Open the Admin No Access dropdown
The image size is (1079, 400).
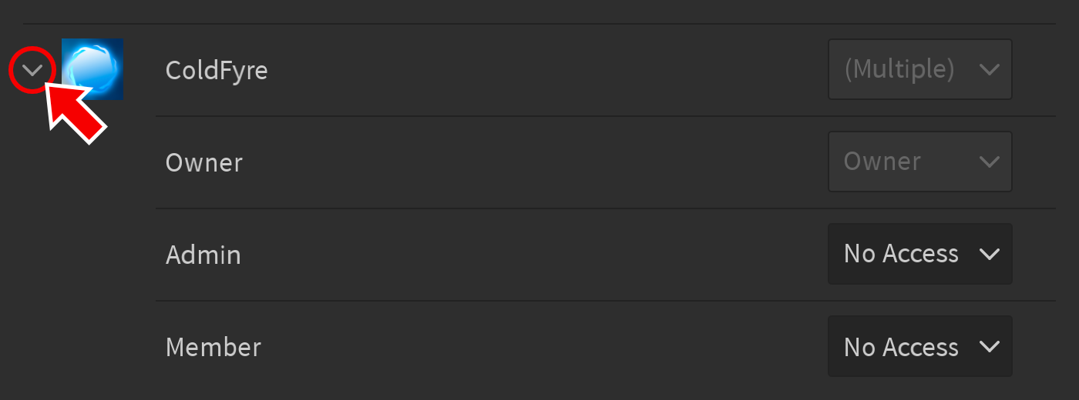pyautogui.click(x=919, y=254)
